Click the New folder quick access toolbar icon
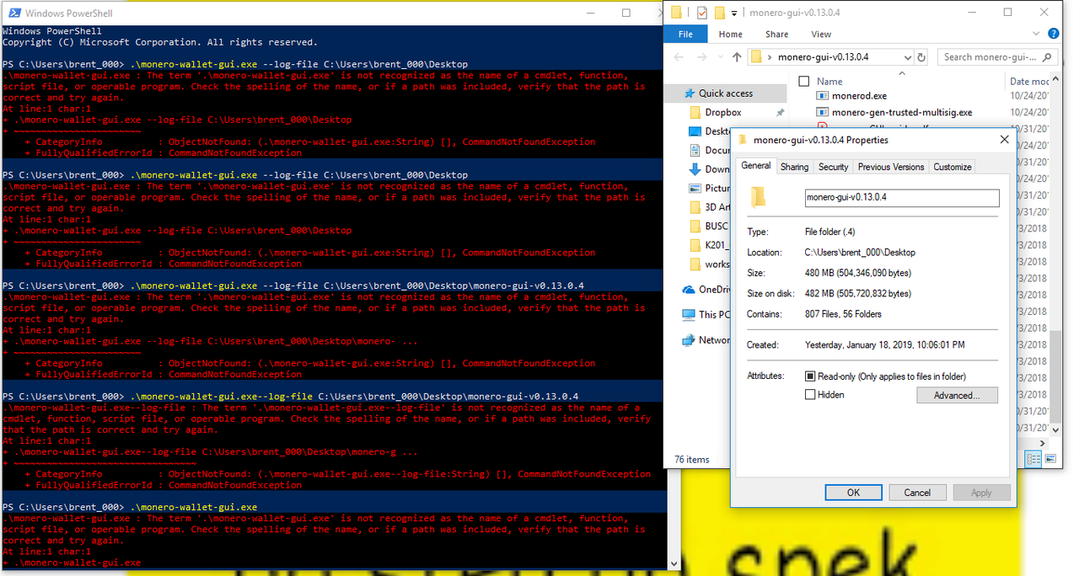The height and width of the screenshot is (576, 1079). pos(720,13)
